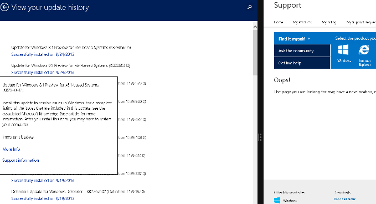The width and height of the screenshot is (376, 204).
Task: Click the Support page heading
Action: pyautogui.click(x=287, y=6)
